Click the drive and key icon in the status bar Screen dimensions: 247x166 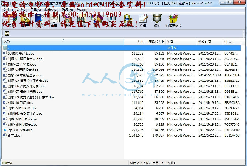7,163
